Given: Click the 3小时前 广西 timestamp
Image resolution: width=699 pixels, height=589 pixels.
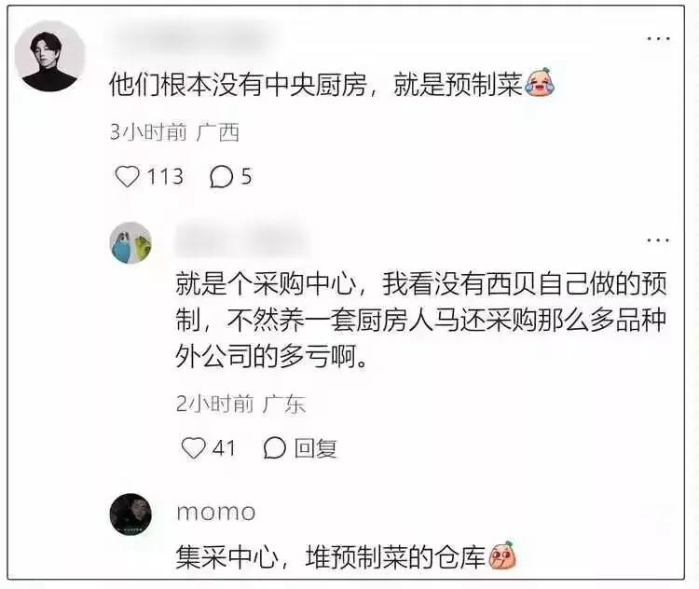Looking at the screenshot, I should click(175, 132).
